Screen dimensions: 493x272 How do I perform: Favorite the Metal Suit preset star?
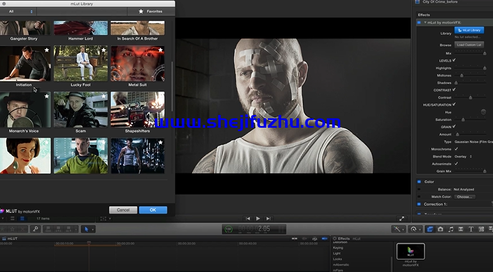pyautogui.click(x=160, y=50)
